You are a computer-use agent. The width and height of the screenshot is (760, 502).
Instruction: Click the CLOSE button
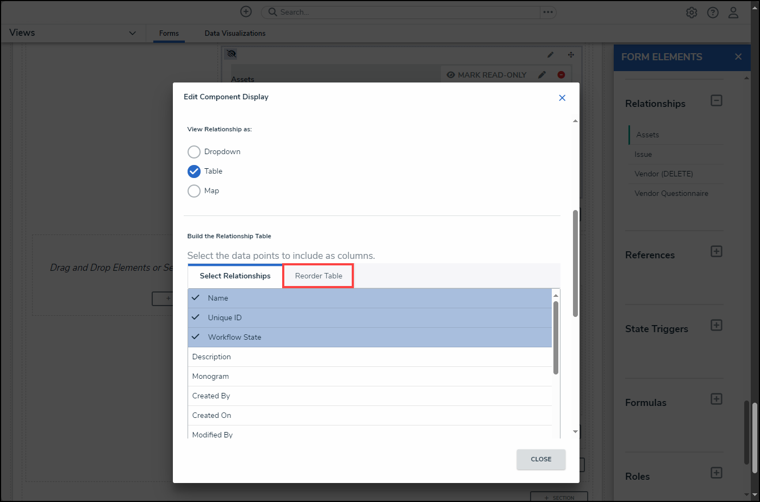tap(541, 459)
